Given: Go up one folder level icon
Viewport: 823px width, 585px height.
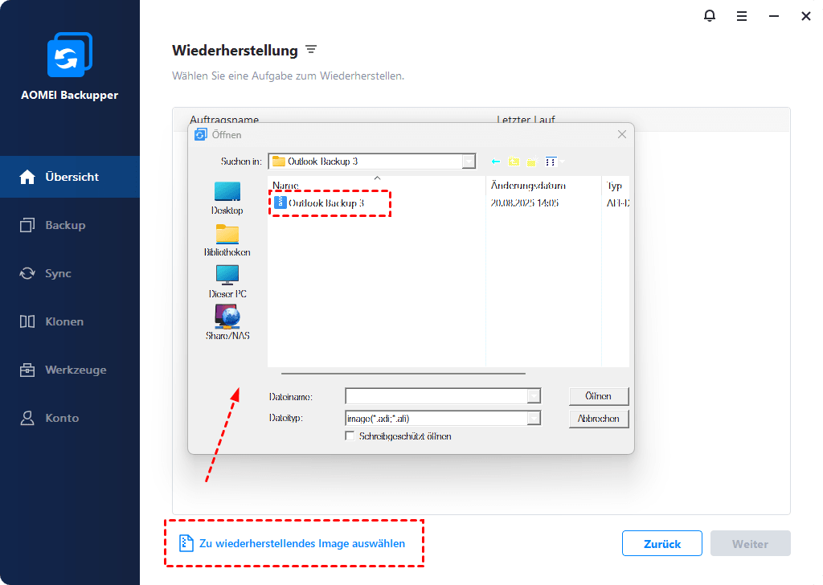Looking at the screenshot, I should [x=514, y=162].
